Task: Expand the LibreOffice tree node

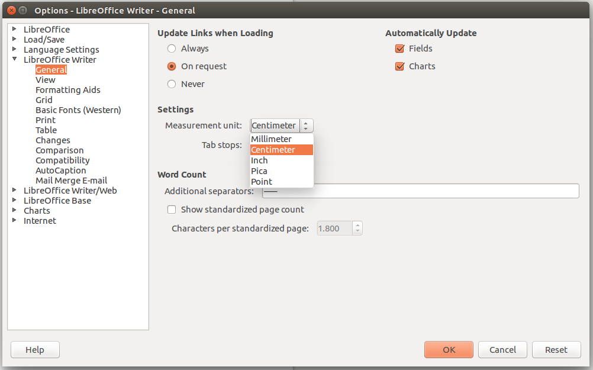Action: tap(14, 29)
